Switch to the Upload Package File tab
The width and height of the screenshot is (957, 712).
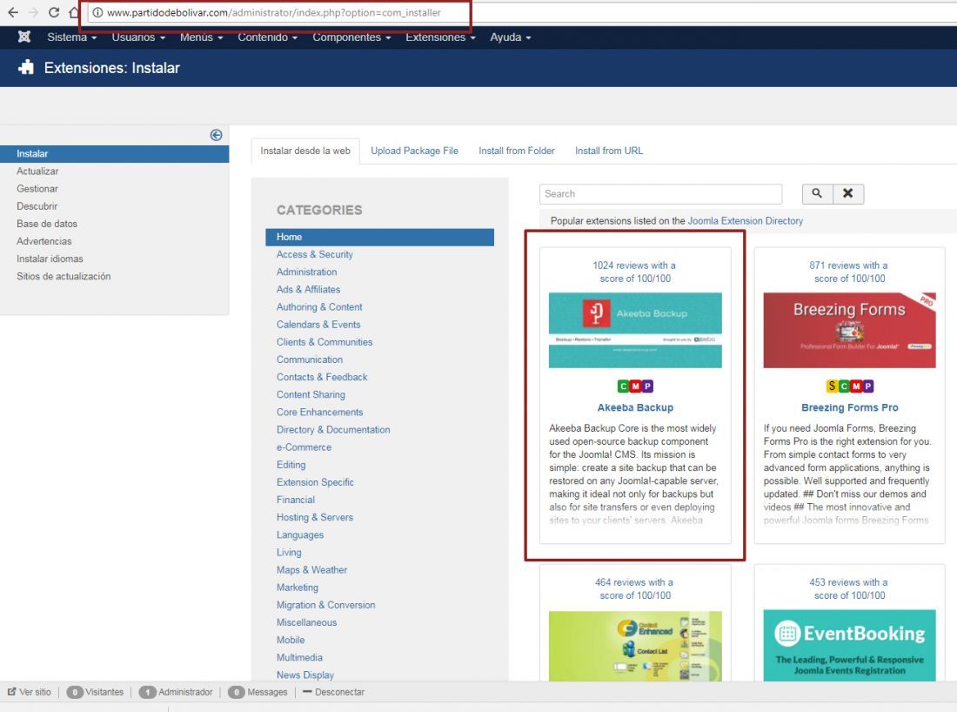click(414, 151)
